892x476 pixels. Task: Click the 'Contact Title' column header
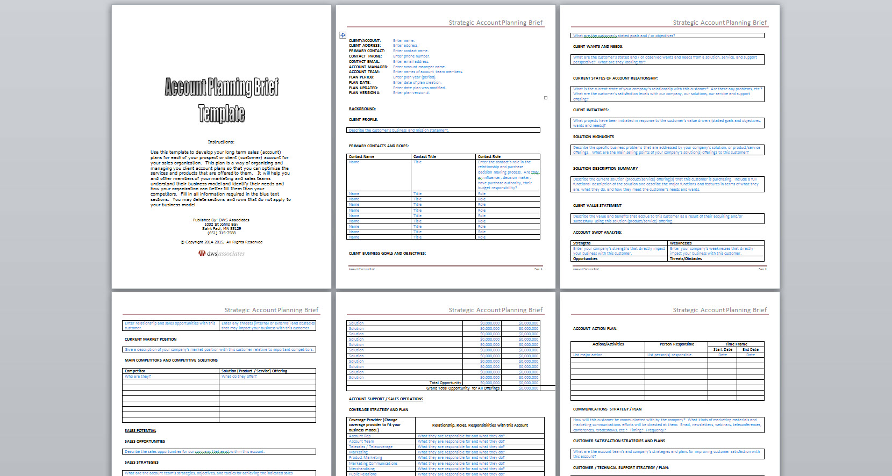click(425, 157)
